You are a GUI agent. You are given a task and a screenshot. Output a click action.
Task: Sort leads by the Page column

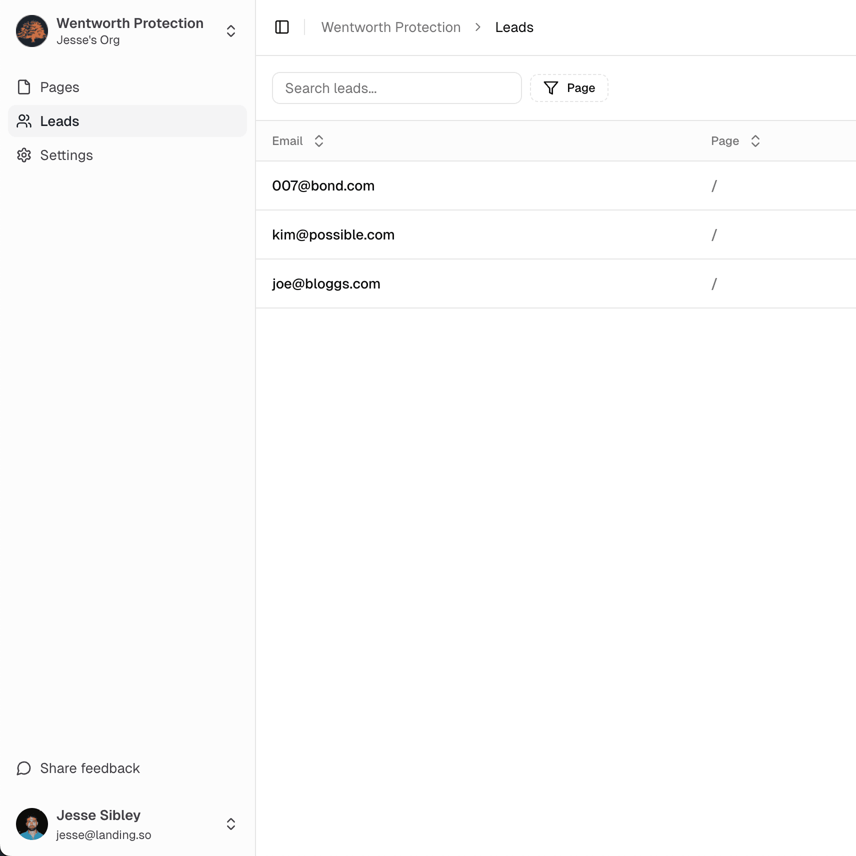point(755,141)
